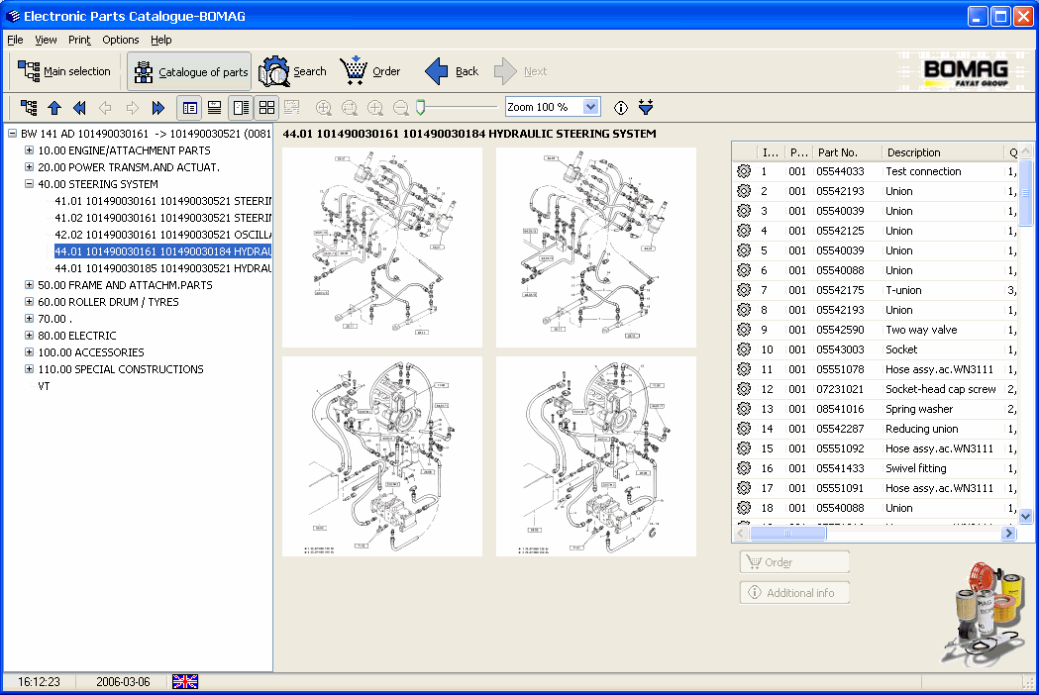Expand 110.00 SPECIAL CONSTRUCTIONS node
Image resolution: width=1039 pixels, height=695 pixels.
[x=29, y=369]
